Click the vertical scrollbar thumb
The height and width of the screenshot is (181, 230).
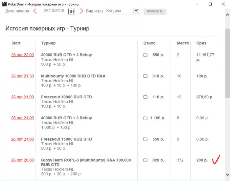227,62
